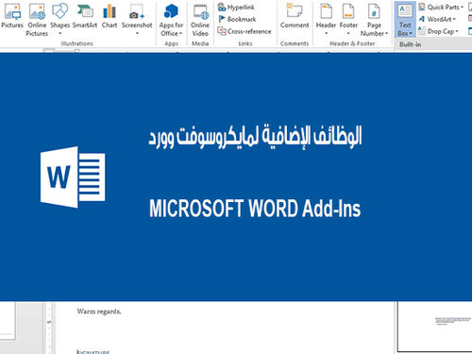Insert a Hyperlink

(236, 7)
